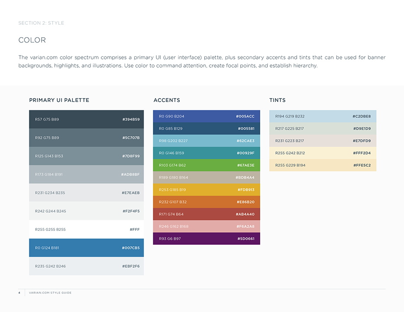Click the Tints column heading
The height and width of the screenshot is (312, 404).
click(278, 100)
